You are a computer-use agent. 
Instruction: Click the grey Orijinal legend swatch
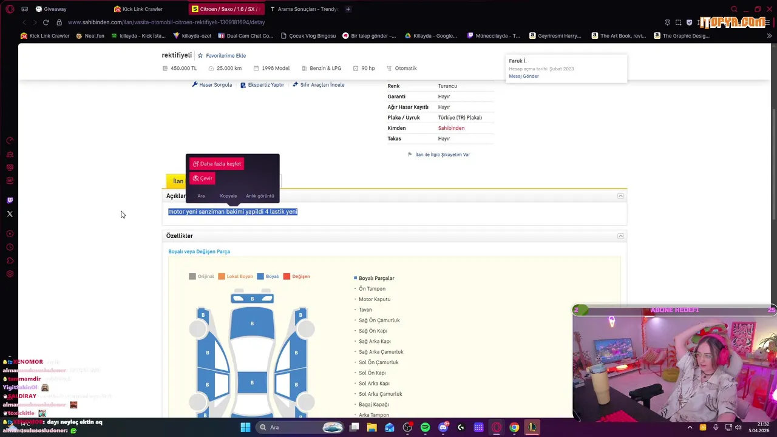[192, 277]
